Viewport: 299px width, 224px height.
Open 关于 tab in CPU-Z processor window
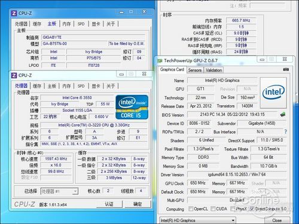click(111, 86)
